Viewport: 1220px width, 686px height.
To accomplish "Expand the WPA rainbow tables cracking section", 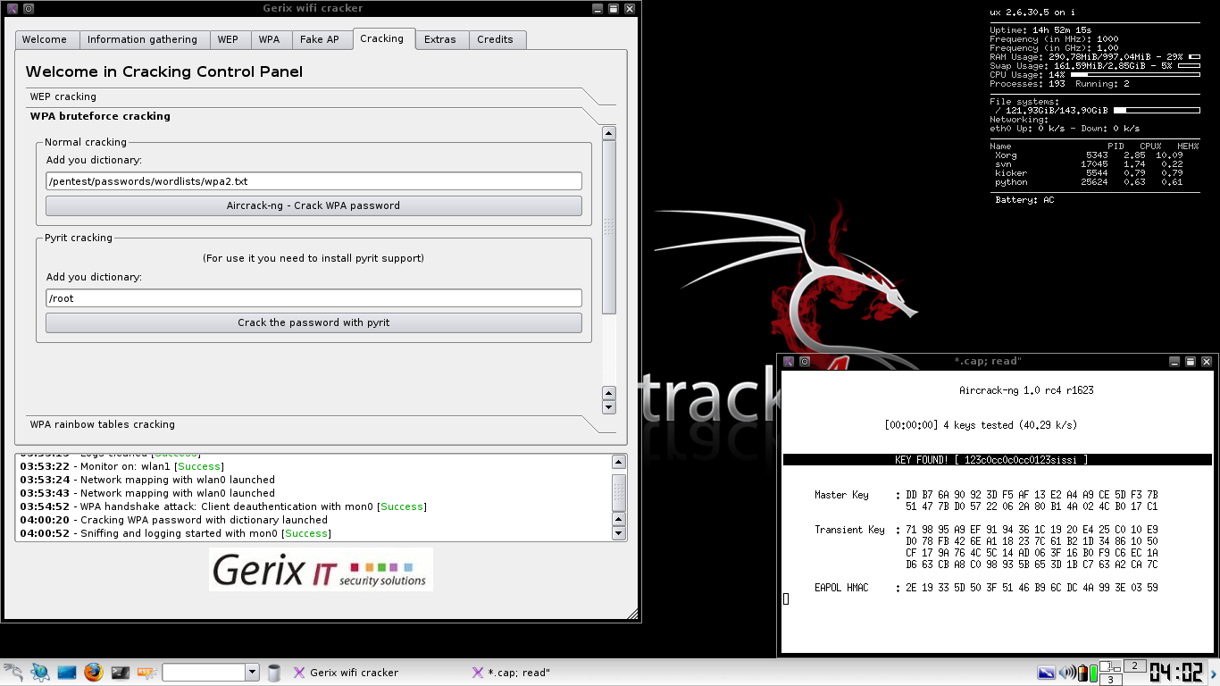I will tap(102, 424).
